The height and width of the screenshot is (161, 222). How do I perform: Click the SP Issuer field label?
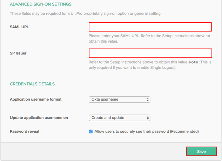(18, 53)
